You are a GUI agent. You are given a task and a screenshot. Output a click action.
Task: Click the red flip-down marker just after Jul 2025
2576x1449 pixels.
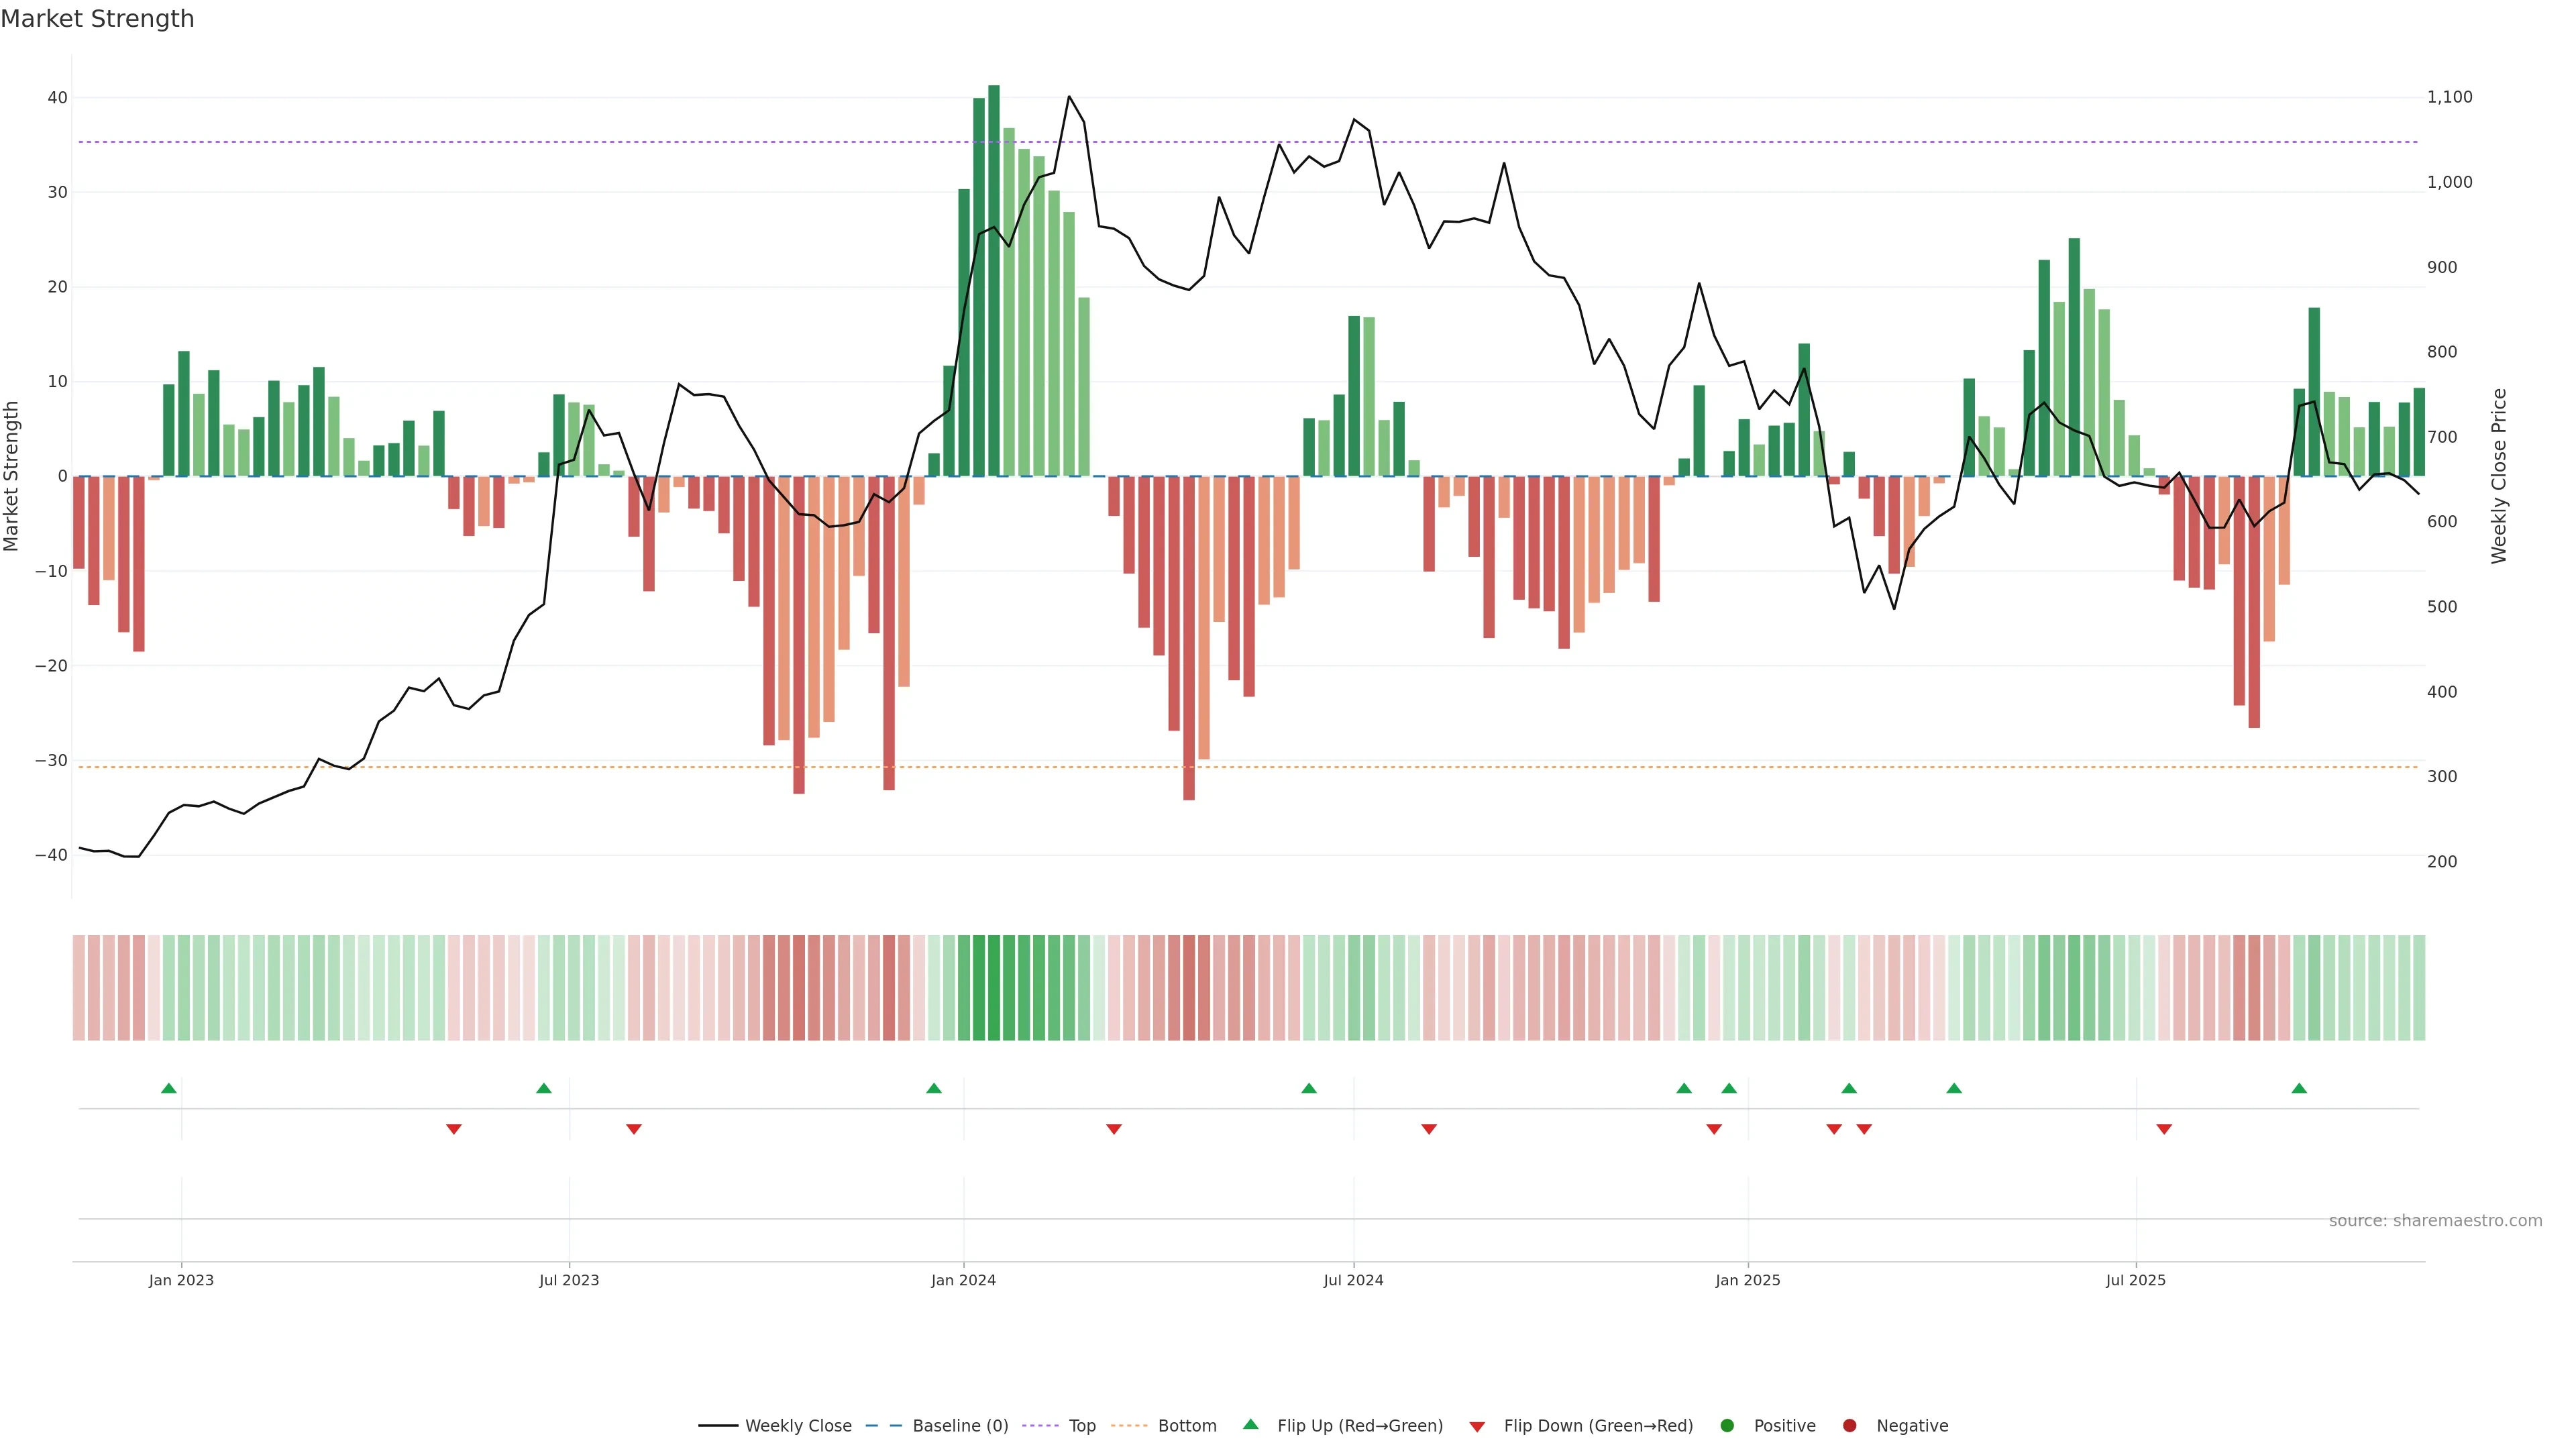tap(2164, 1129)
